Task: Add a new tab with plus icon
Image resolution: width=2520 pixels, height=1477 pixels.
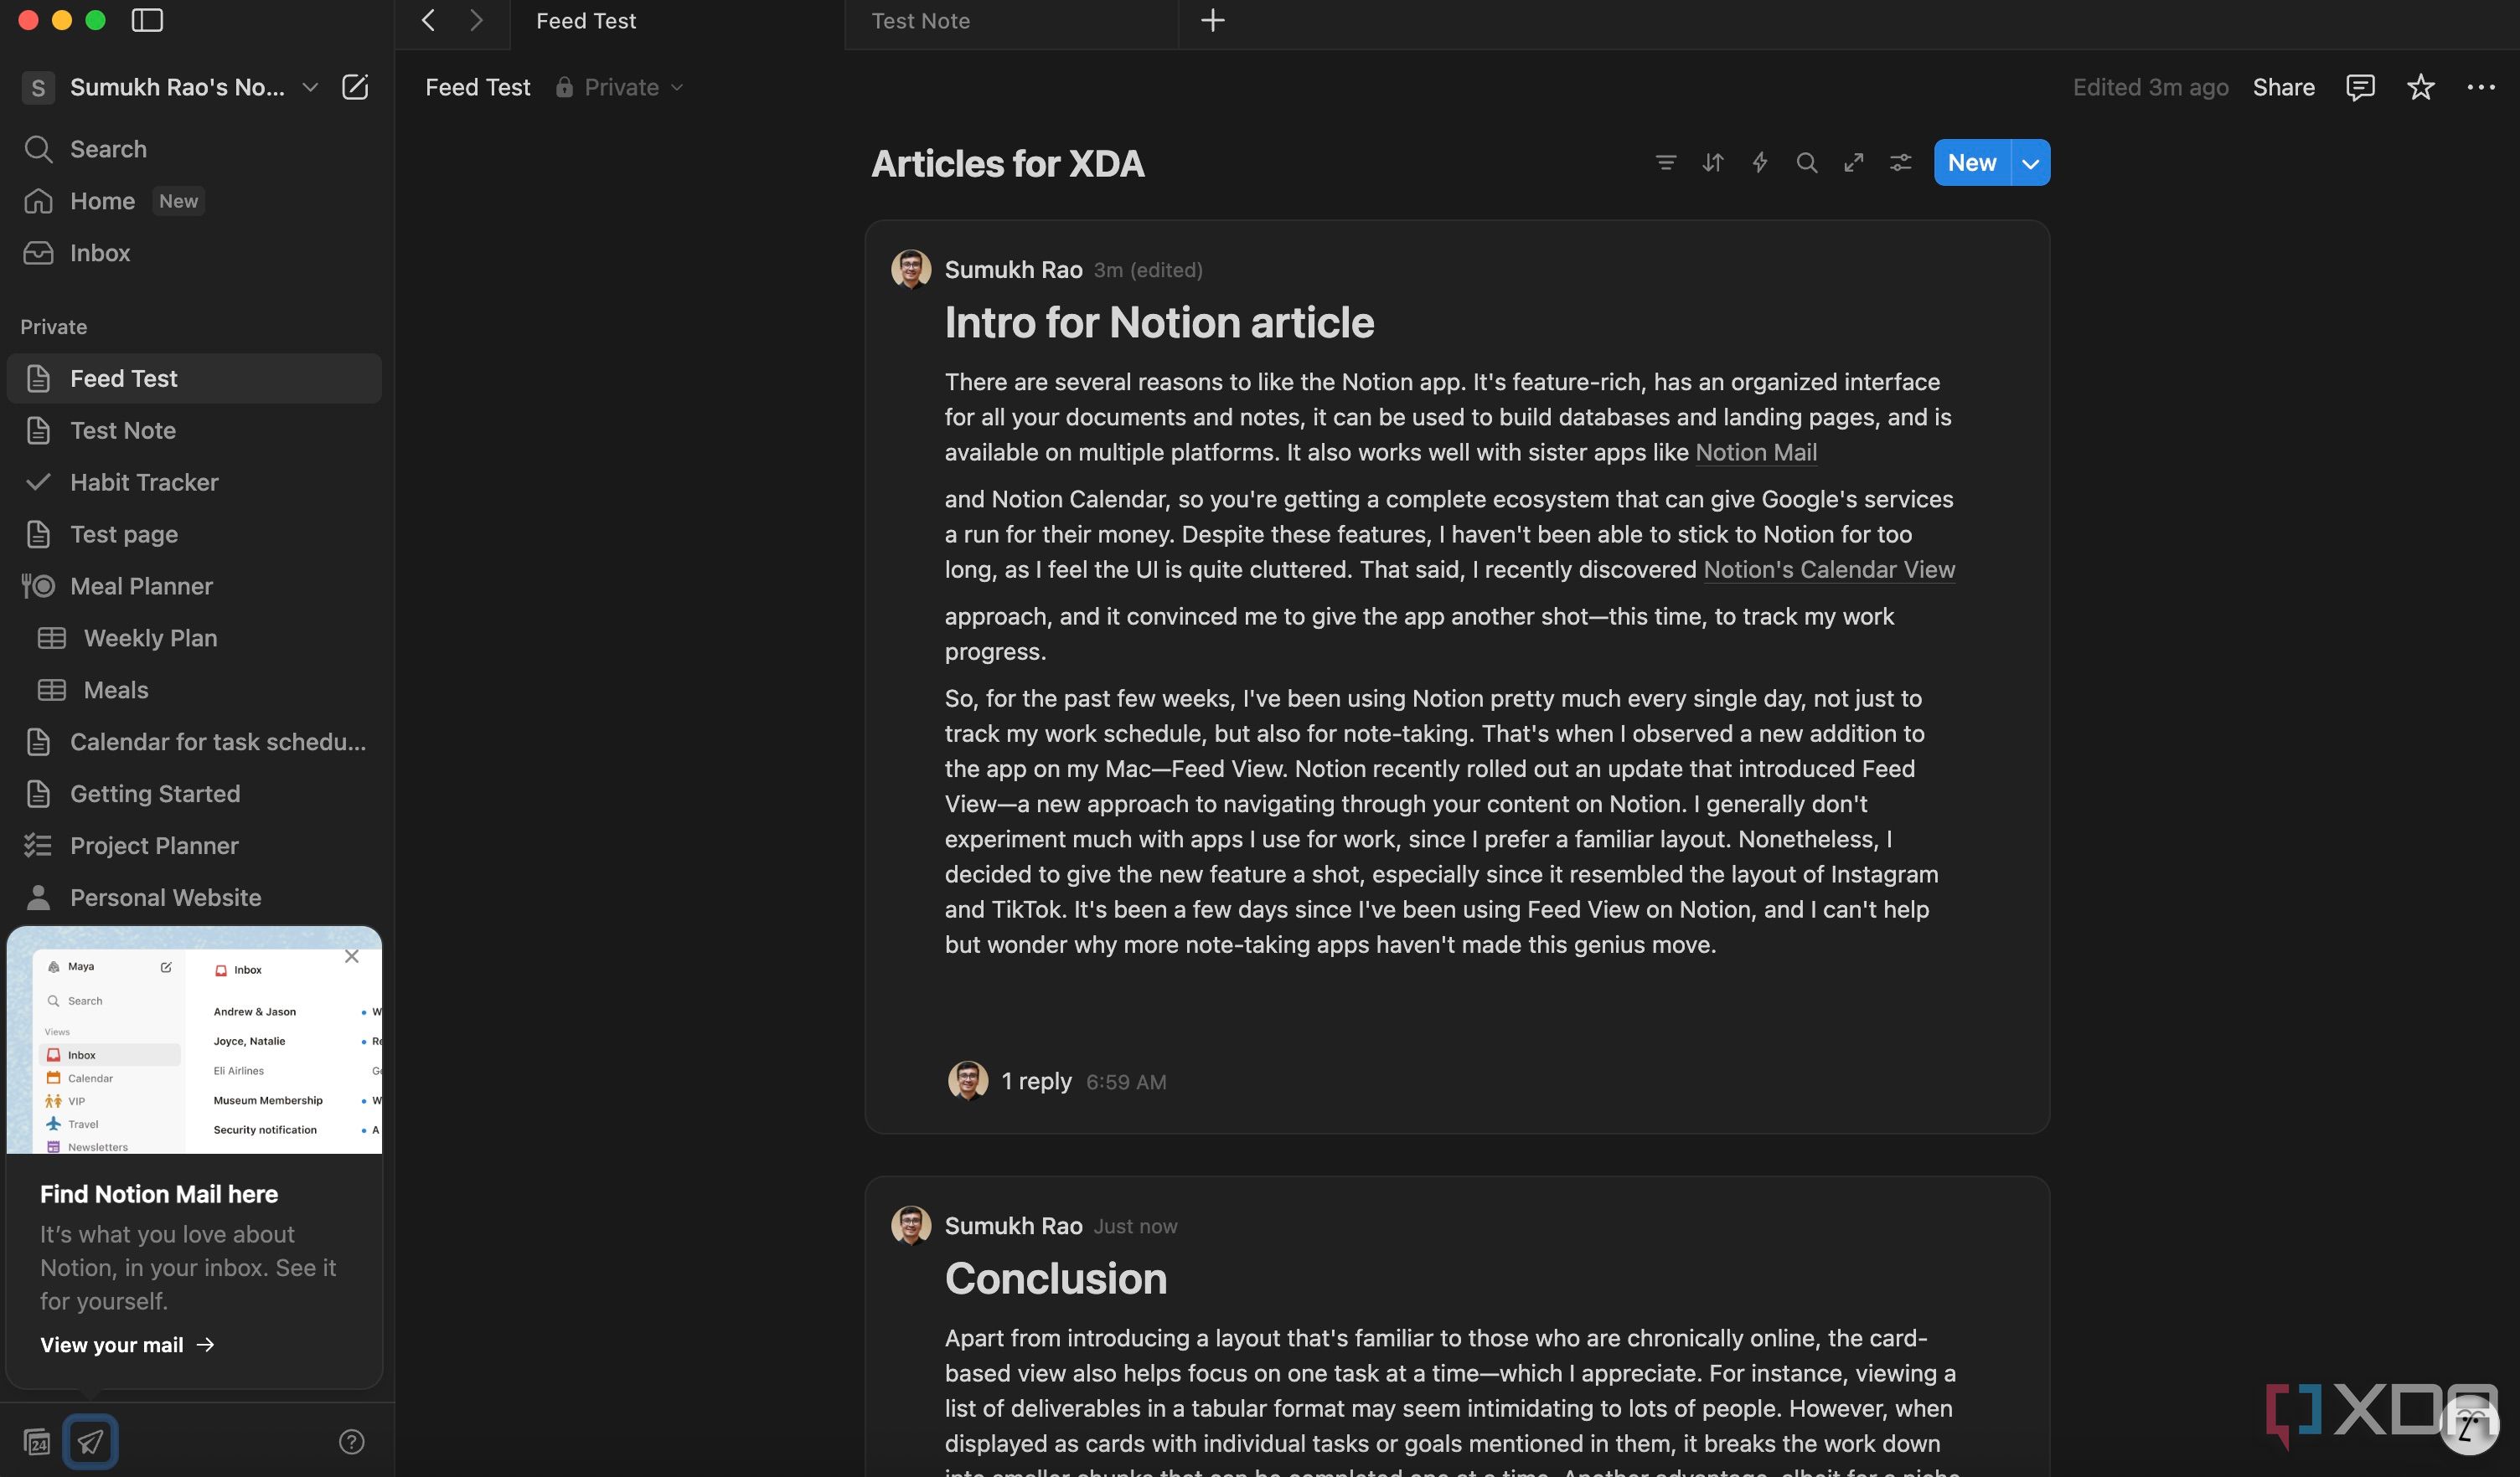Action: [x=1212, y=20]
